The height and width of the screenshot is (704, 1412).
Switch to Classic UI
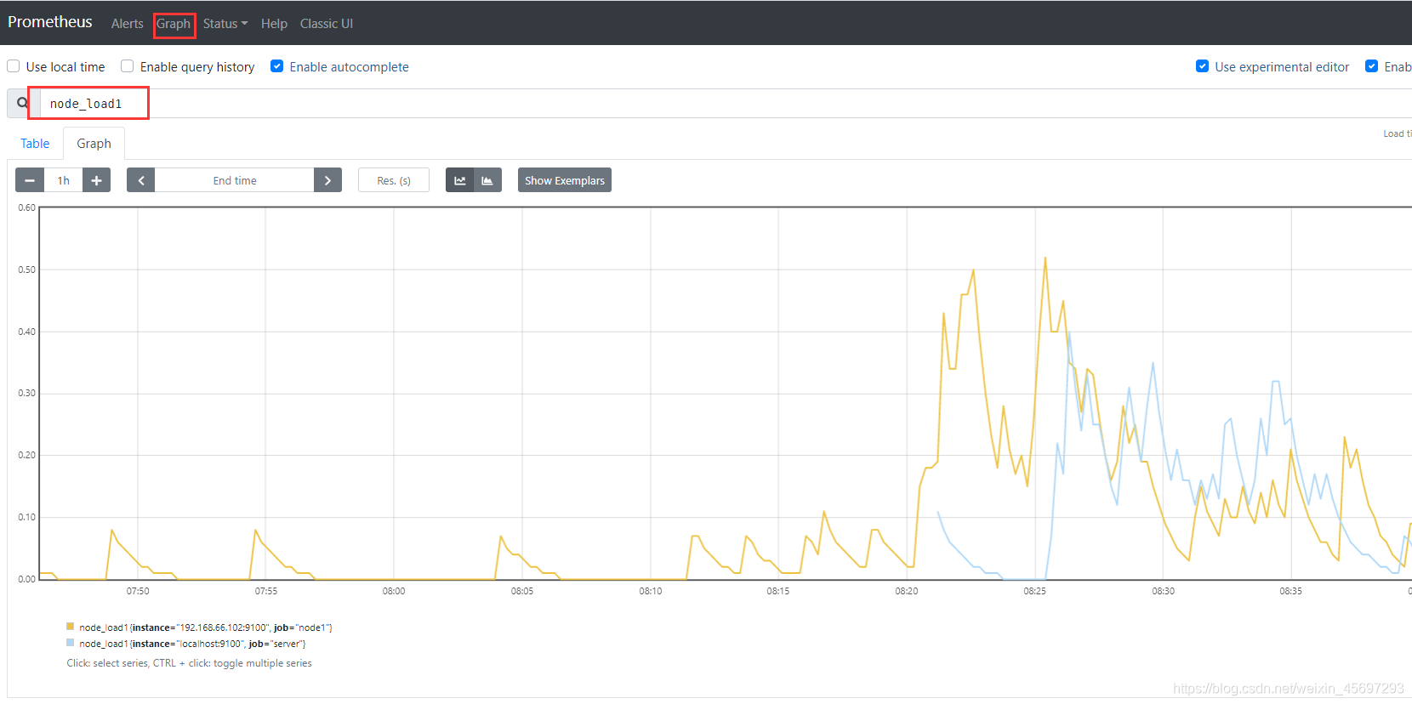pyautogui.click(x=327, y=24)
